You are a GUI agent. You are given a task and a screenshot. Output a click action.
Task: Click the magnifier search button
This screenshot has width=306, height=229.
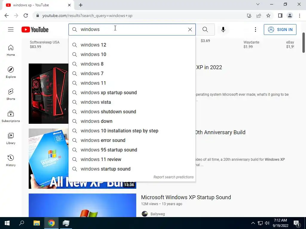coord(205,30)
